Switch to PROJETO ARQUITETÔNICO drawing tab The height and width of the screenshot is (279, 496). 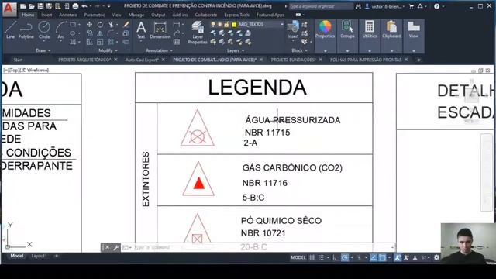pyautogui.click(x=84, y=60)
